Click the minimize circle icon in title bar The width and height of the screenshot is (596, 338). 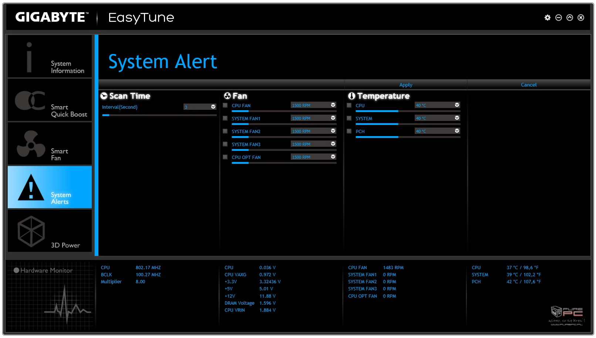point(559,17)
